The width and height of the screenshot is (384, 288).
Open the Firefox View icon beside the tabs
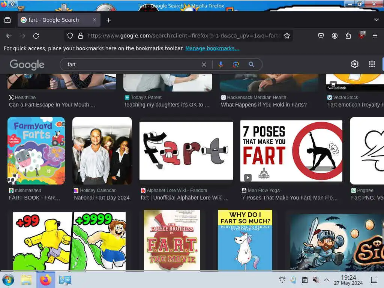pyautogui.click(x=7, y=20)
